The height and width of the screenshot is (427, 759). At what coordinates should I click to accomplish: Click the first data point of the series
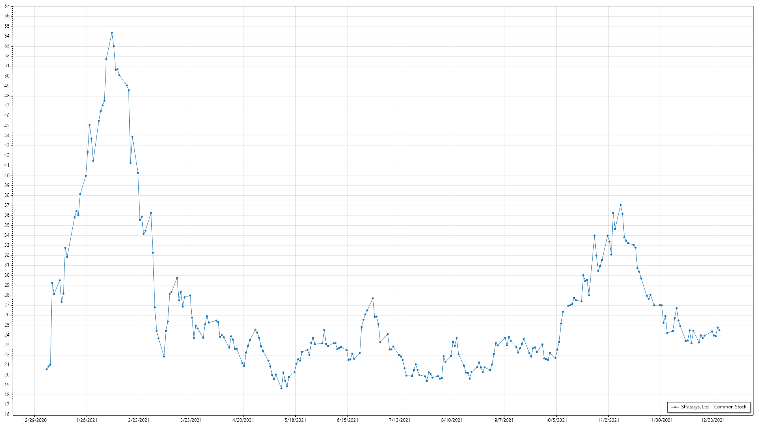pyautogui.click(x=47, y=369)
